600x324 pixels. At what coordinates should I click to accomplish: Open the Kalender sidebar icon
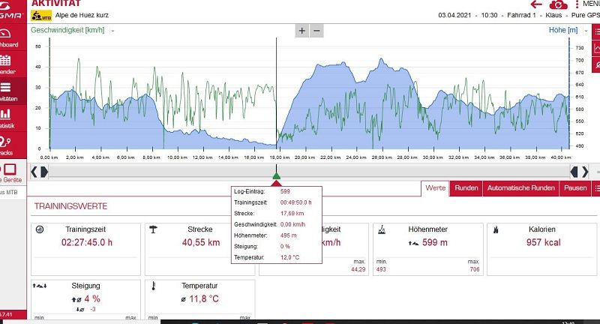point(4,64)
